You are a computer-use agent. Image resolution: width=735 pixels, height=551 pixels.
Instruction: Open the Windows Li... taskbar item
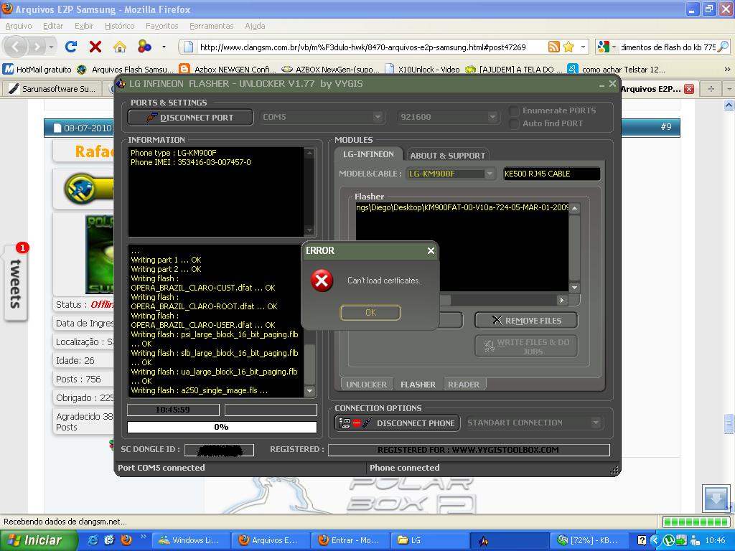pyautogui.click(x=192, y=541)
